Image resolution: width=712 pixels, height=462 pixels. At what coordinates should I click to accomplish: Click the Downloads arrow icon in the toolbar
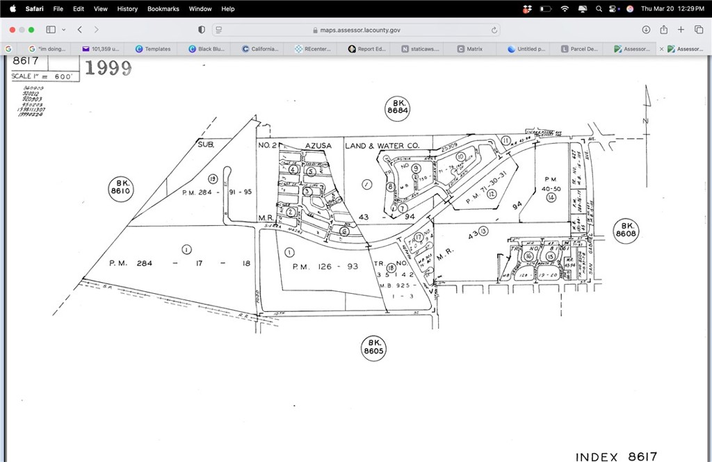pyautogui.click(x=646, y=30)
